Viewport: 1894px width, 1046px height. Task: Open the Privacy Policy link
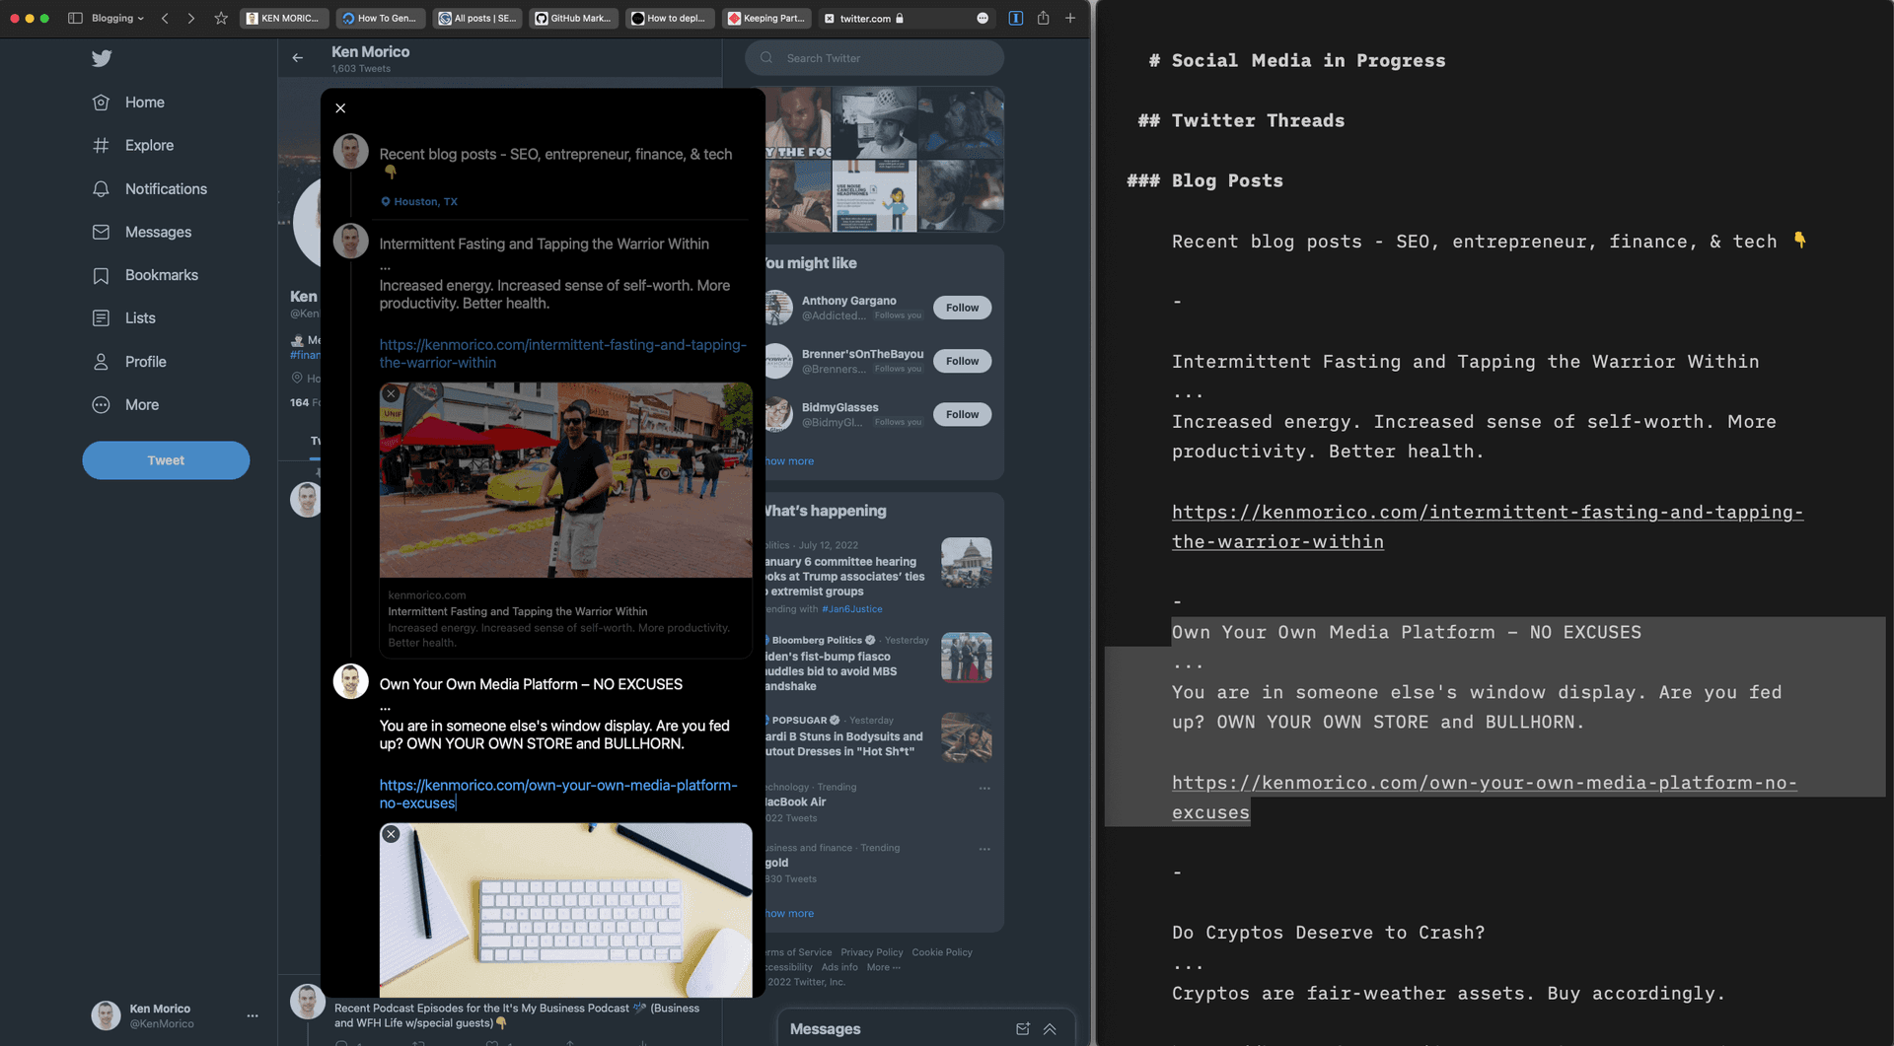(871, 952)
